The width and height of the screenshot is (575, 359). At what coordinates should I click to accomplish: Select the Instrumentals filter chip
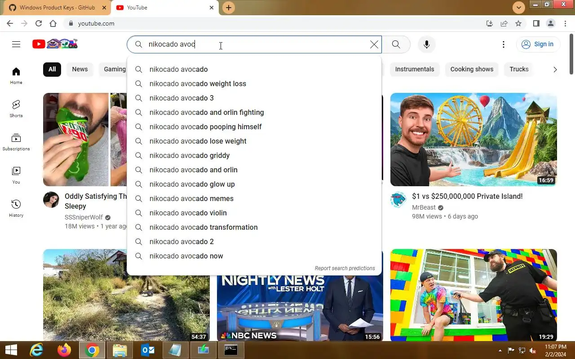415,69
